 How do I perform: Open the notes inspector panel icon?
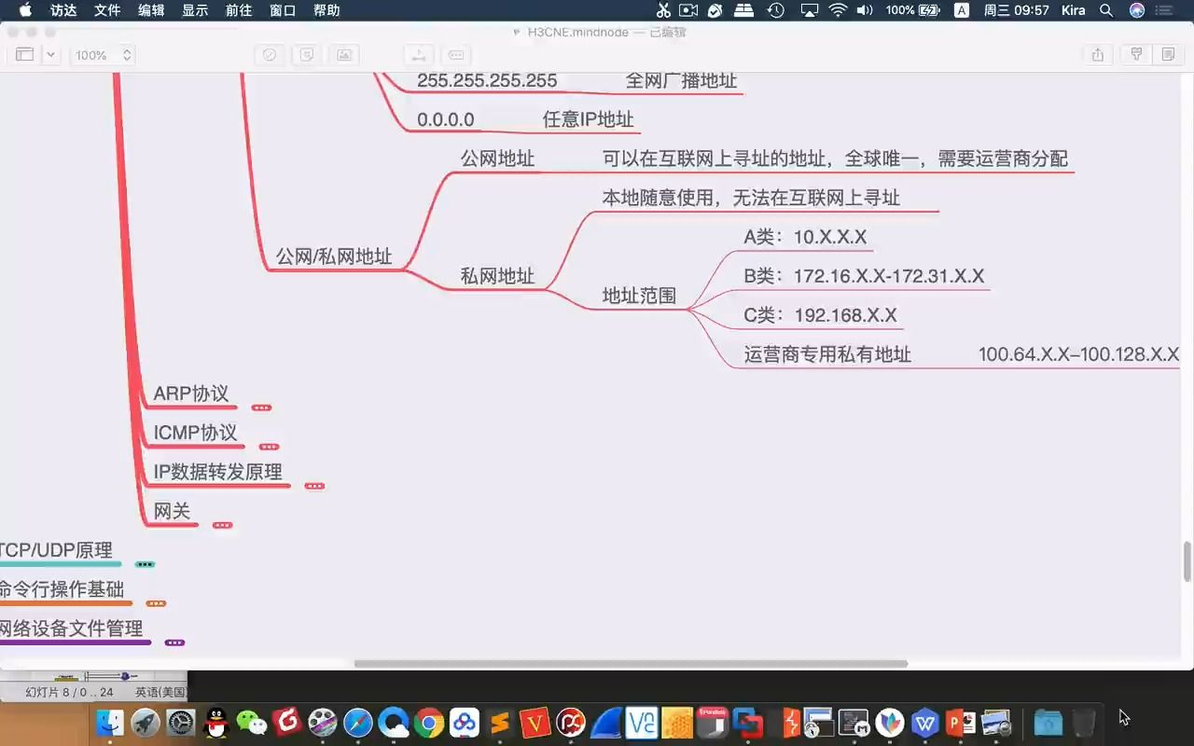point(1168,55)
